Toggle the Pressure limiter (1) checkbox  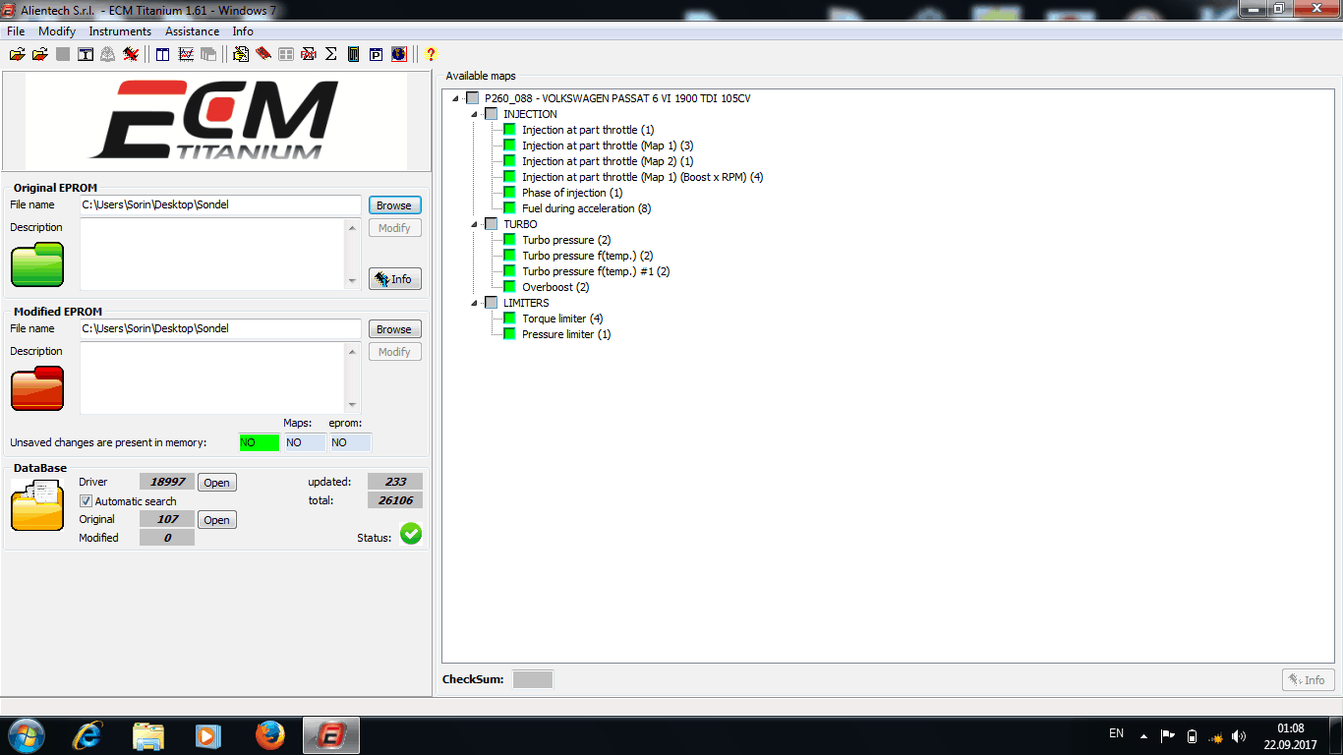510,334
